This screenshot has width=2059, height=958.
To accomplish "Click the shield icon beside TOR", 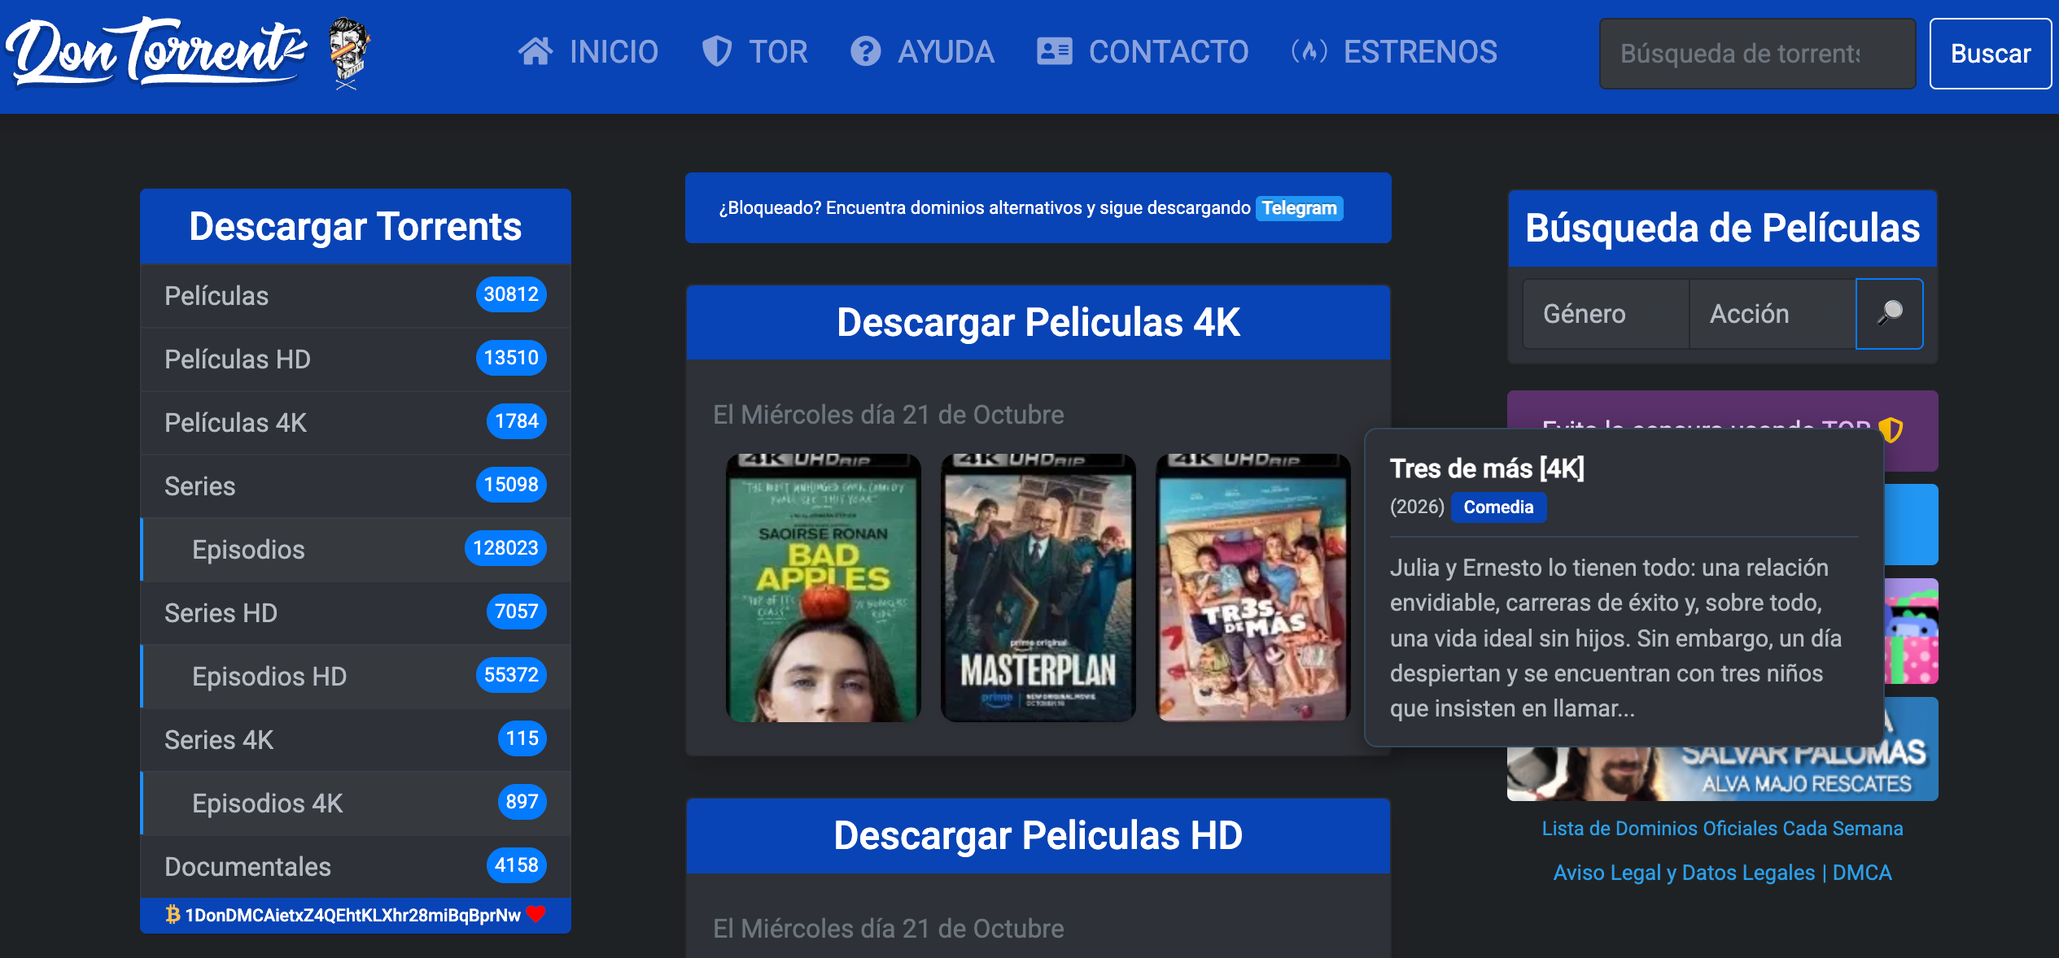I will [717, 52].
